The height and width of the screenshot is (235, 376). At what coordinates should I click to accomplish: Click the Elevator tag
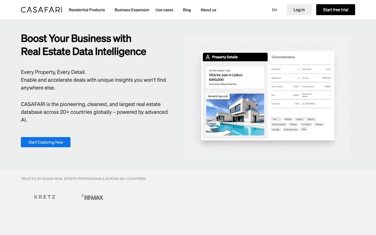click(x=319, y=125)
